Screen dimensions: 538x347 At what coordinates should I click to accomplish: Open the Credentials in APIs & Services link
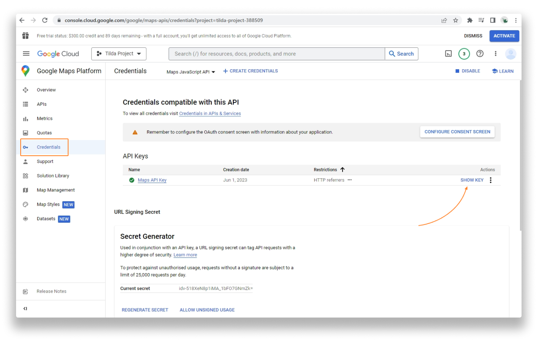tap(210, 114)
